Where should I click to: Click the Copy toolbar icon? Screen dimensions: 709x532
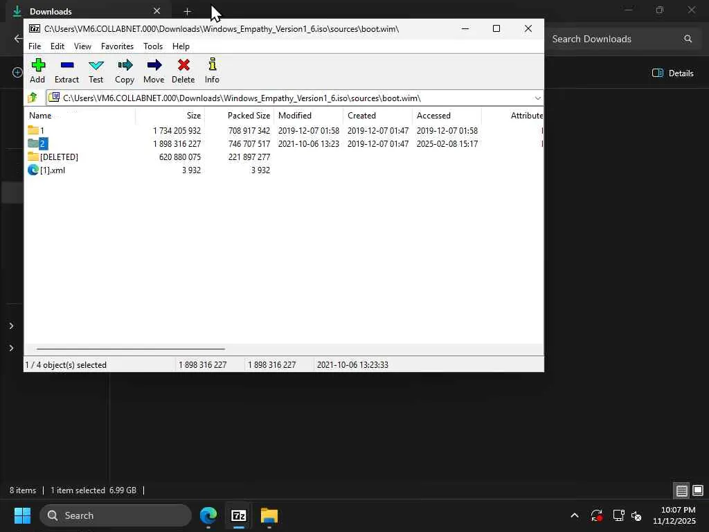click(x=125, y=65)
